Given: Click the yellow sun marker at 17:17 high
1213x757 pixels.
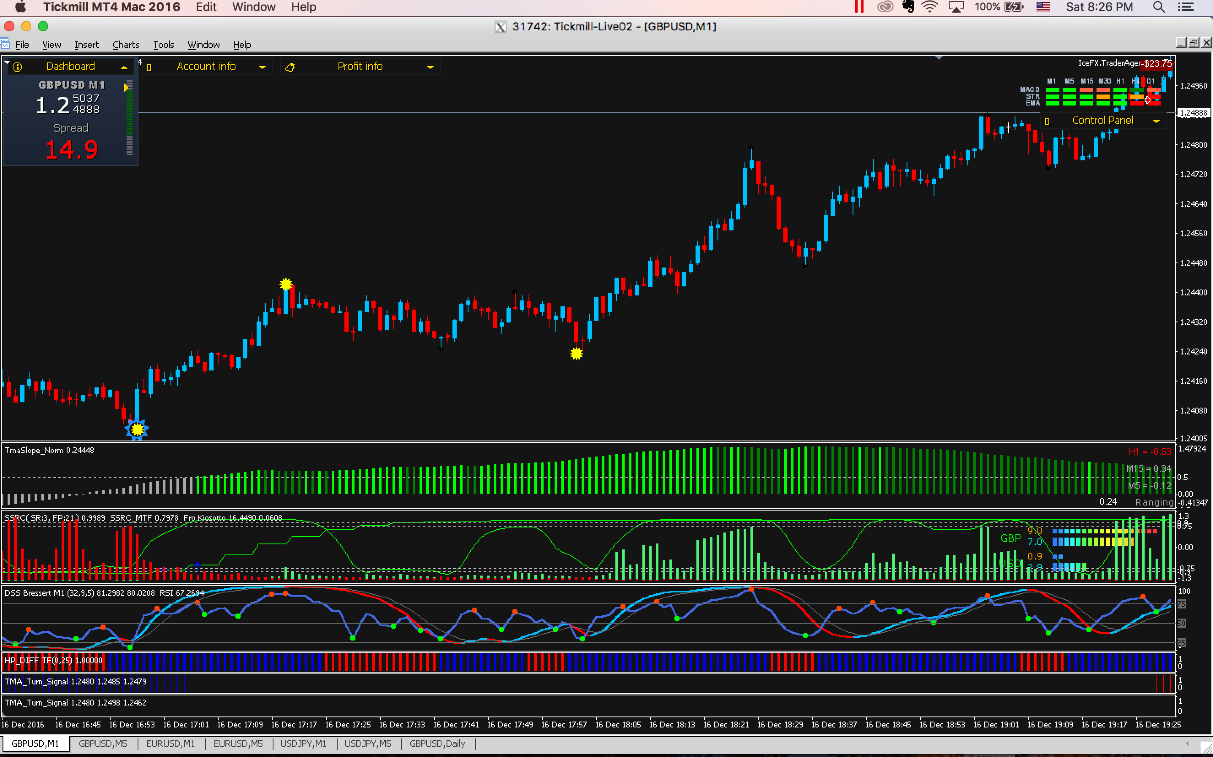Looking at the screenshot, I should 286,284.
